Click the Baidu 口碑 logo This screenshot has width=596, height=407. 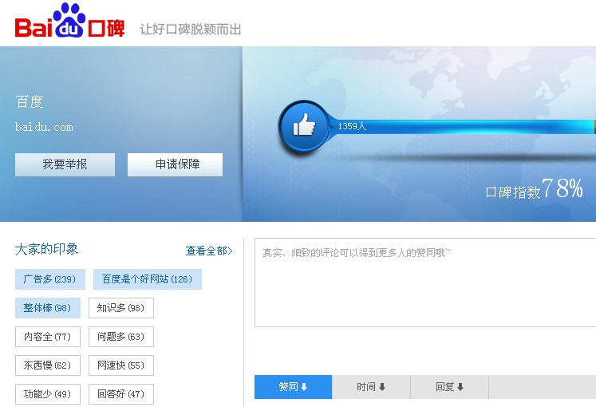point(69,21)
